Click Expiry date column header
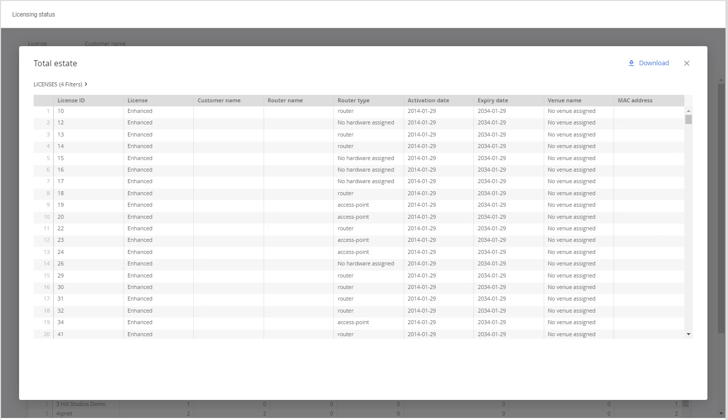728x420 pixels. [x=493, y=100]
